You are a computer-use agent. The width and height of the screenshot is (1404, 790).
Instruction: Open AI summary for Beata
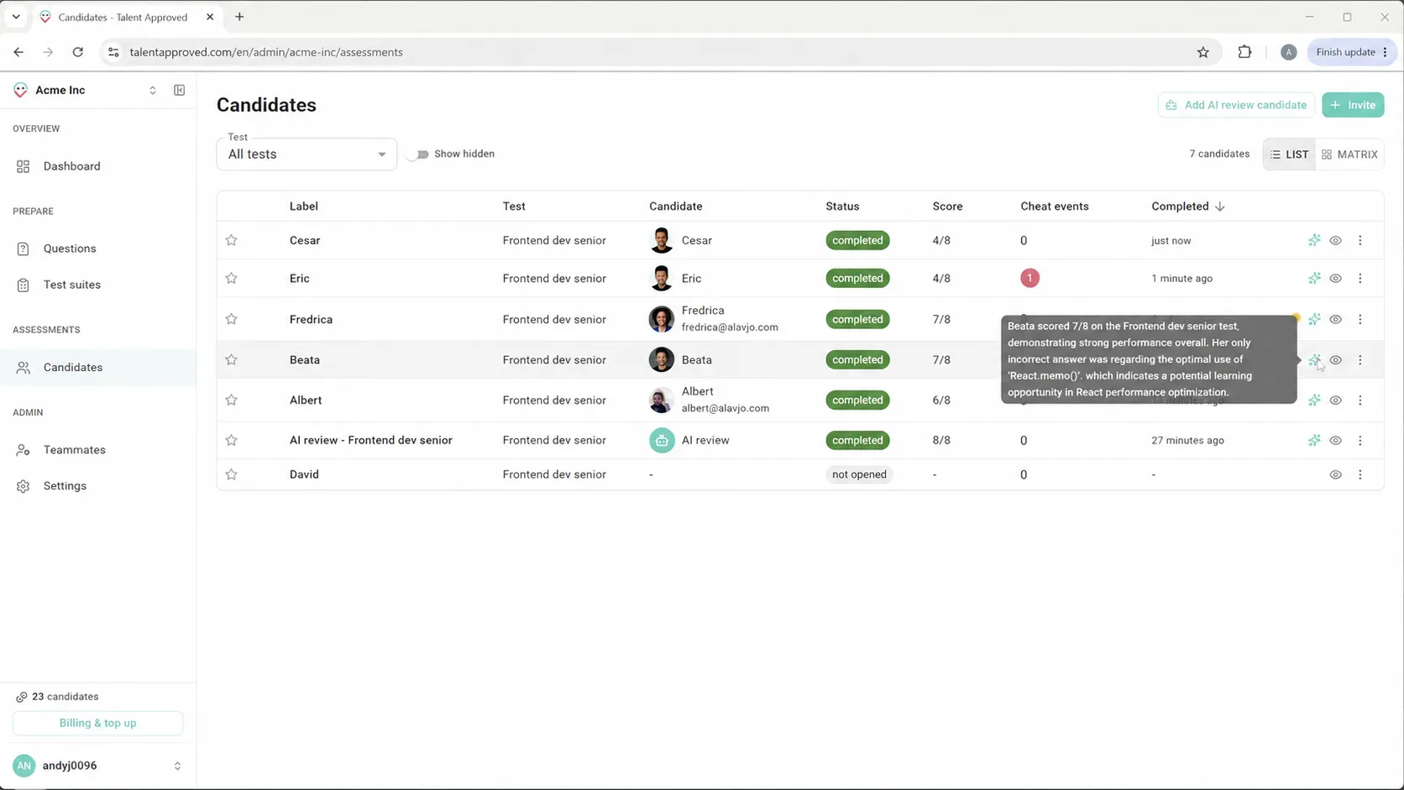pos(1314,359)
